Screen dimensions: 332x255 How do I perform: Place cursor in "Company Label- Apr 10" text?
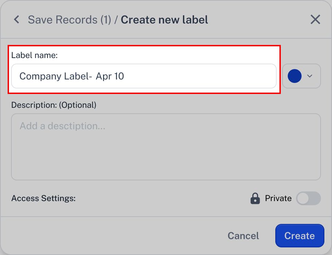(x=72, y=76)
